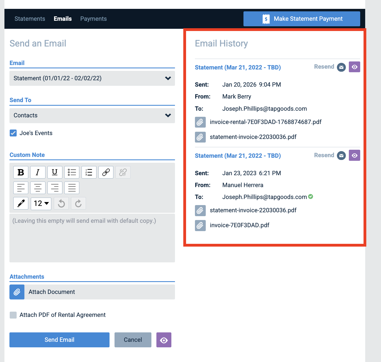Click Resend for the Jan 20, 2026 email
381x362 pixels.
[x=324, y=67]
